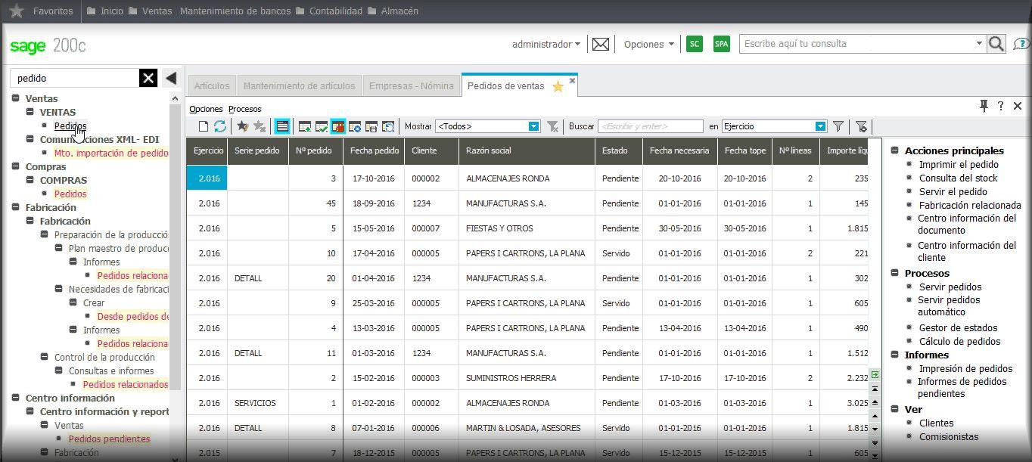Open Mantenimiento de bancos shortcut
Image resolution: width=1032 pixels, height=462 pixels.
234,11
